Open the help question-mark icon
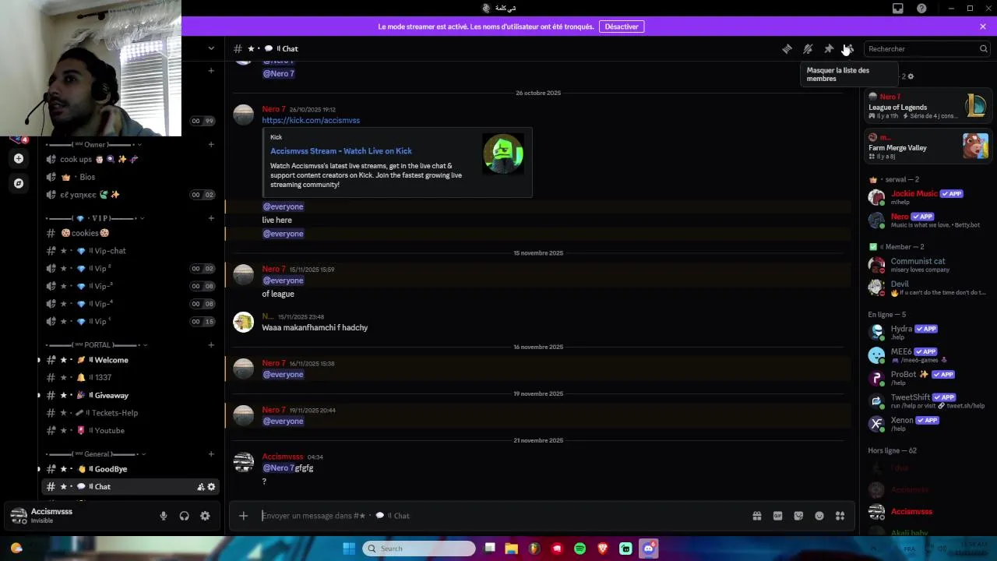Screen dimensions: 997x561 click(922, 9)
